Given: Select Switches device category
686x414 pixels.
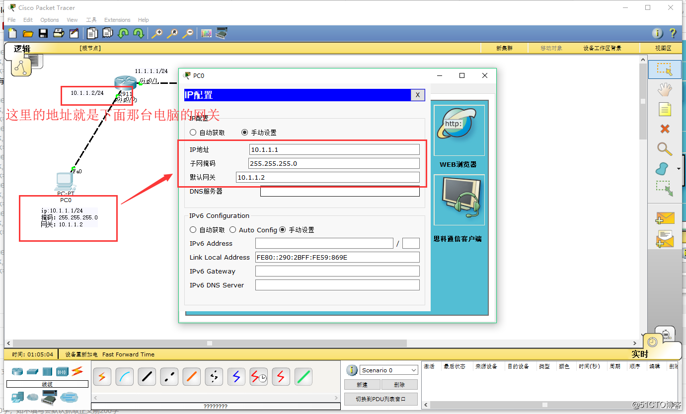Looking at the screenshot, I should pos(32,371).
